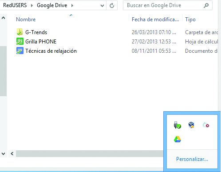Select the Técnicas de relajación document icon

pyautogui.click(x=20, y=51)
